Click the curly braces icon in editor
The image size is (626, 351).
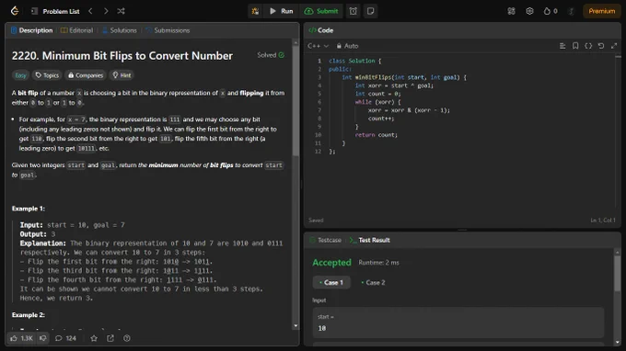588,46
